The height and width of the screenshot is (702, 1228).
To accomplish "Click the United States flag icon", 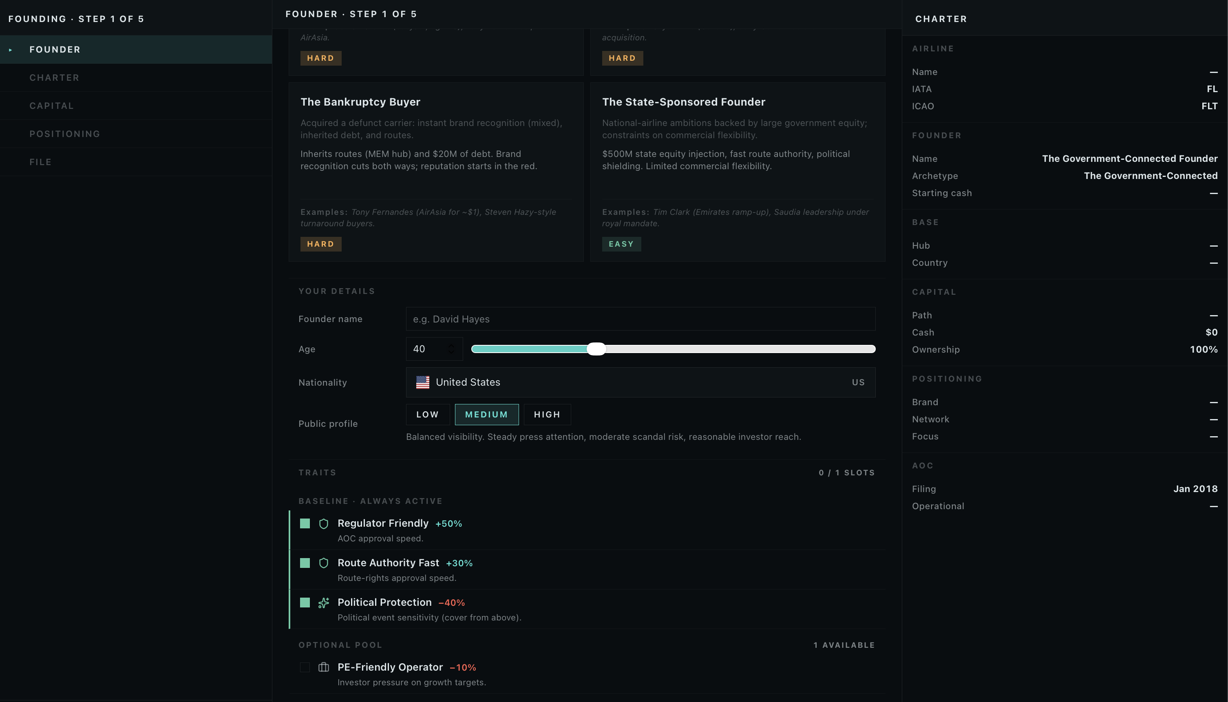I will (422, 382).
